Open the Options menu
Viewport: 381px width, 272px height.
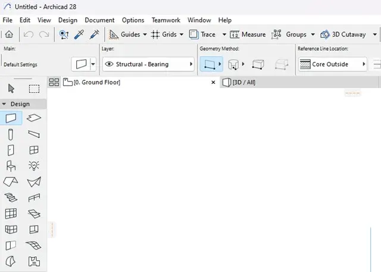(133, 20)
